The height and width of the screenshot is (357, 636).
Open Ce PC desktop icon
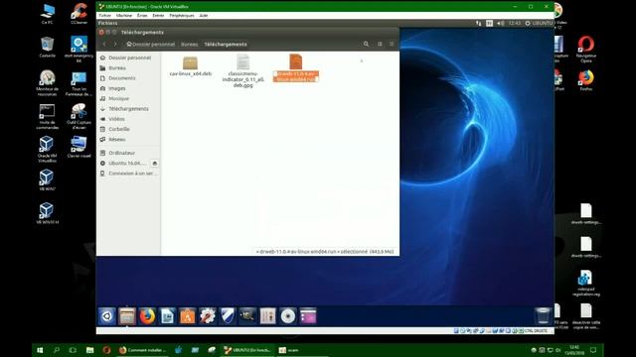[x=47, y=14]
